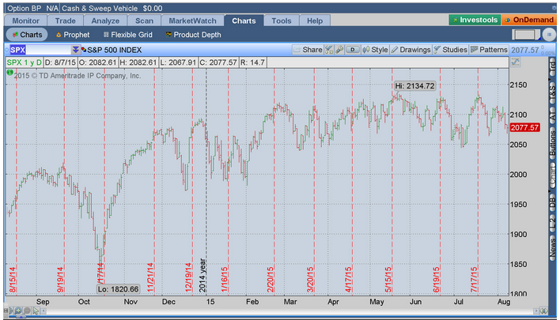560x320 pixels.
Task: Select the pointer cursor tool
Action: [x=36, y=311]
